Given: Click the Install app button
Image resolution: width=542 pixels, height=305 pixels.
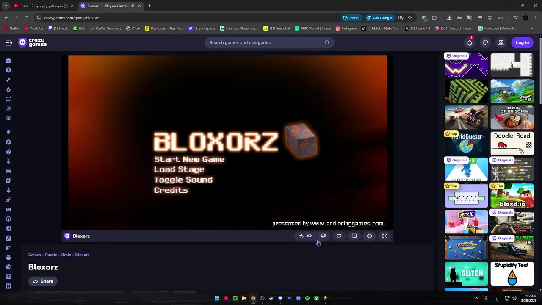Looking at the screenshot, I should click(351, 18).
